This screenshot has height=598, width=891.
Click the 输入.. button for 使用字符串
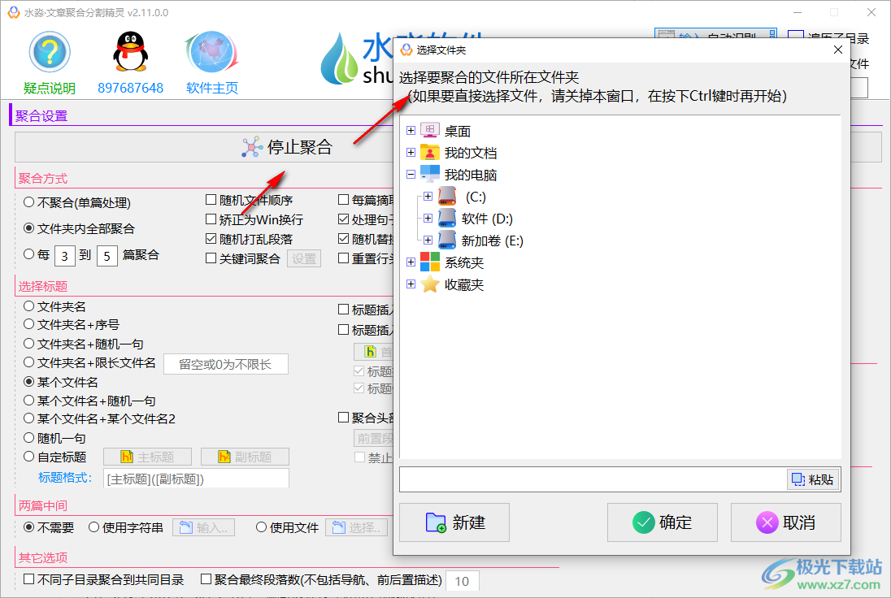pos(203,527)
